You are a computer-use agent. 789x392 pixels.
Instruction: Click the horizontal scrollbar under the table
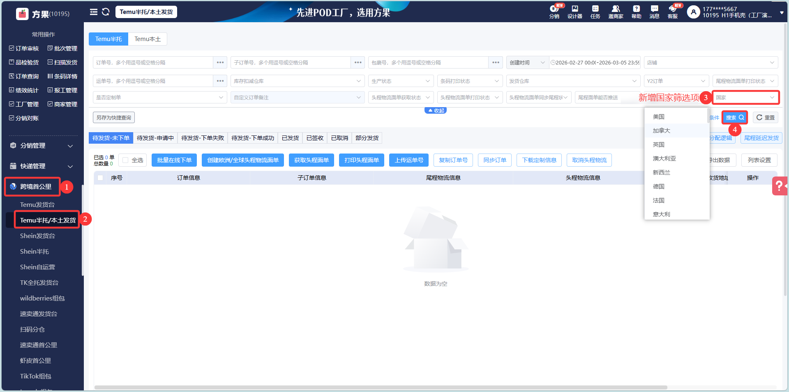pos(381,387)
